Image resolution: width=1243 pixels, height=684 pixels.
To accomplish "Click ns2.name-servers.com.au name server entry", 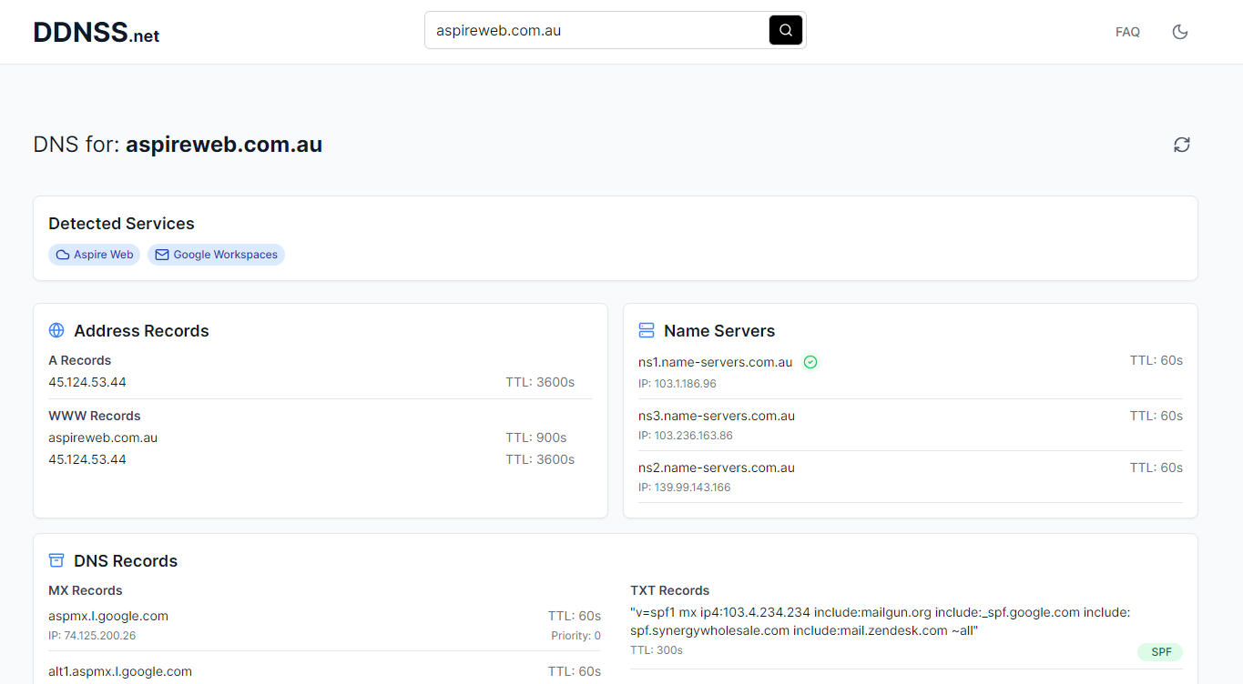I will pos(717,468).
